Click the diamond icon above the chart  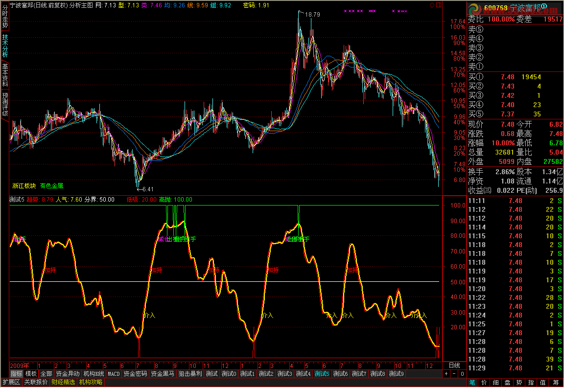point(431,5)
